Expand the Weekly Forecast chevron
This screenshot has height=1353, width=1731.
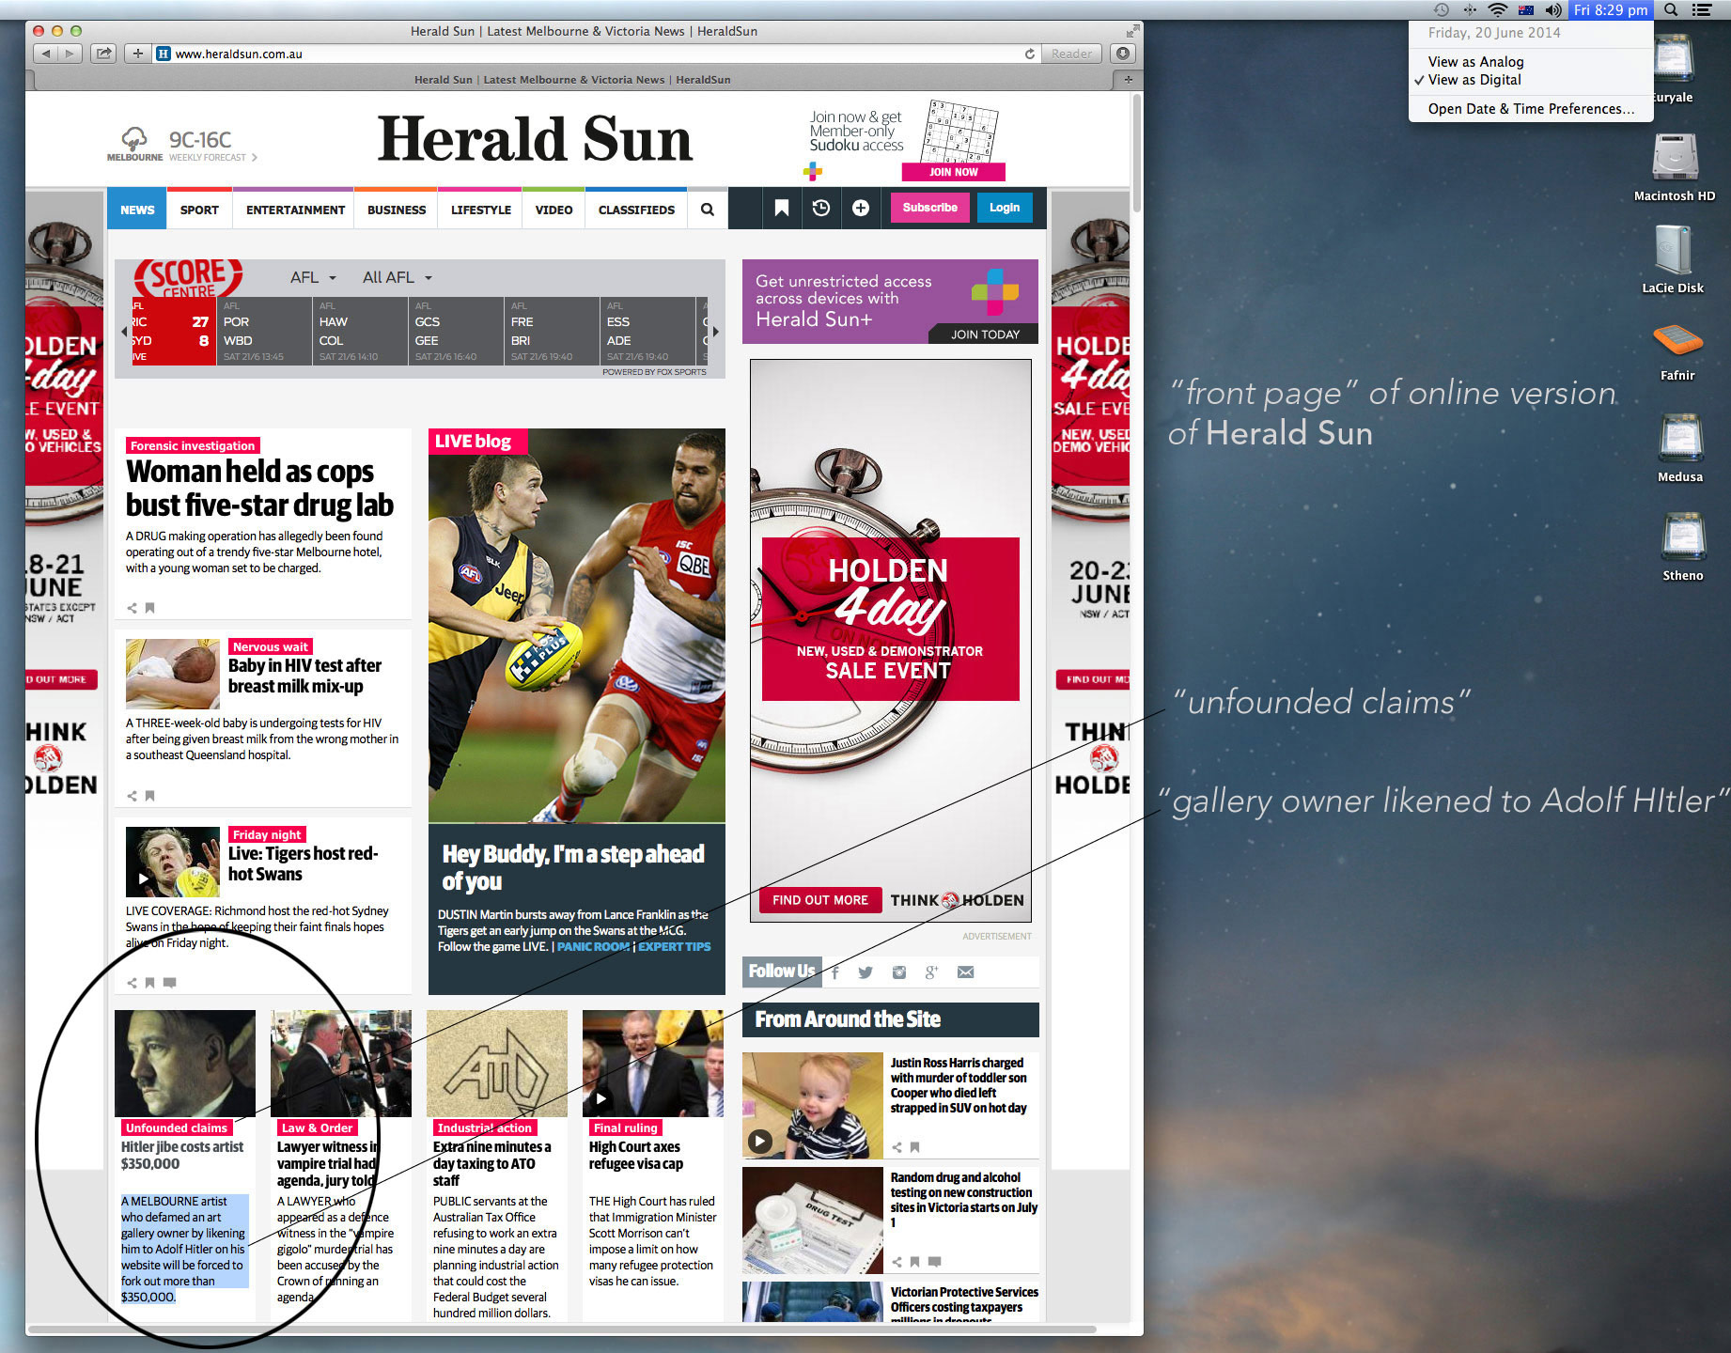pos(254,158)
